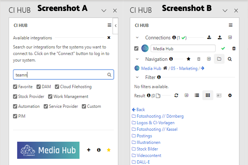Open the hamburger menu in Screenshot A panel
Screen dimensions: 248x165
click(109, 25)
